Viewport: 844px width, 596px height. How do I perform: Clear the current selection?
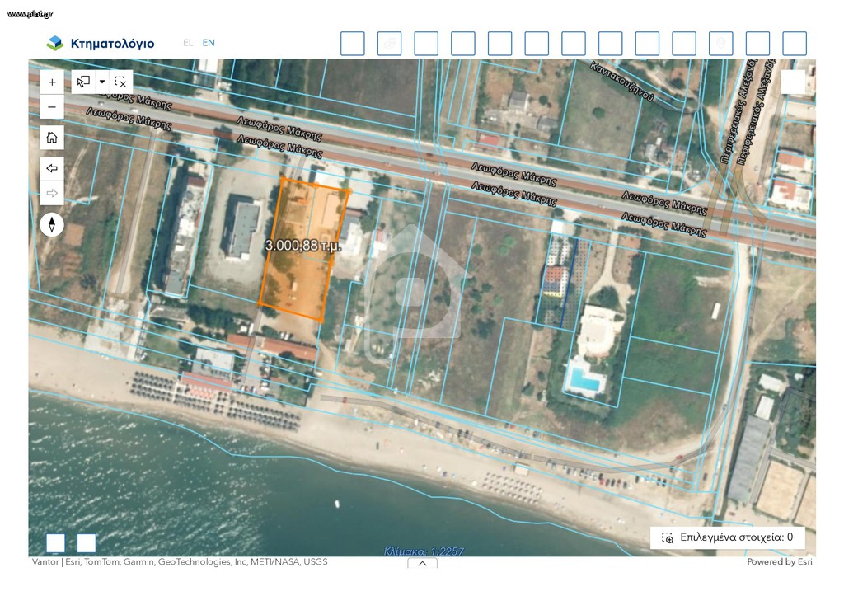[x=120, y=82]
